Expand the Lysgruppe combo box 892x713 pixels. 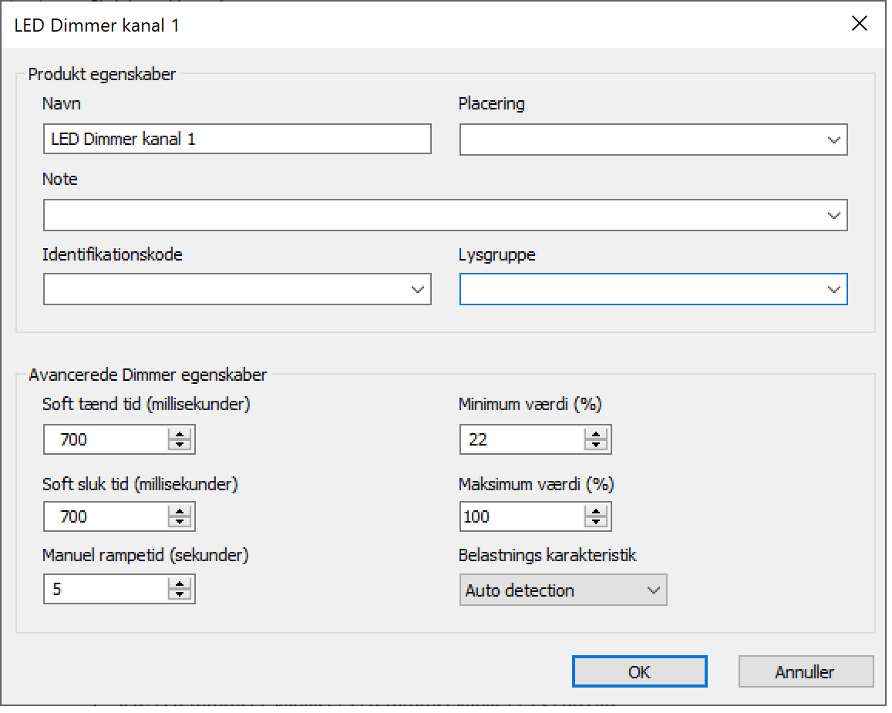[833, 290]
